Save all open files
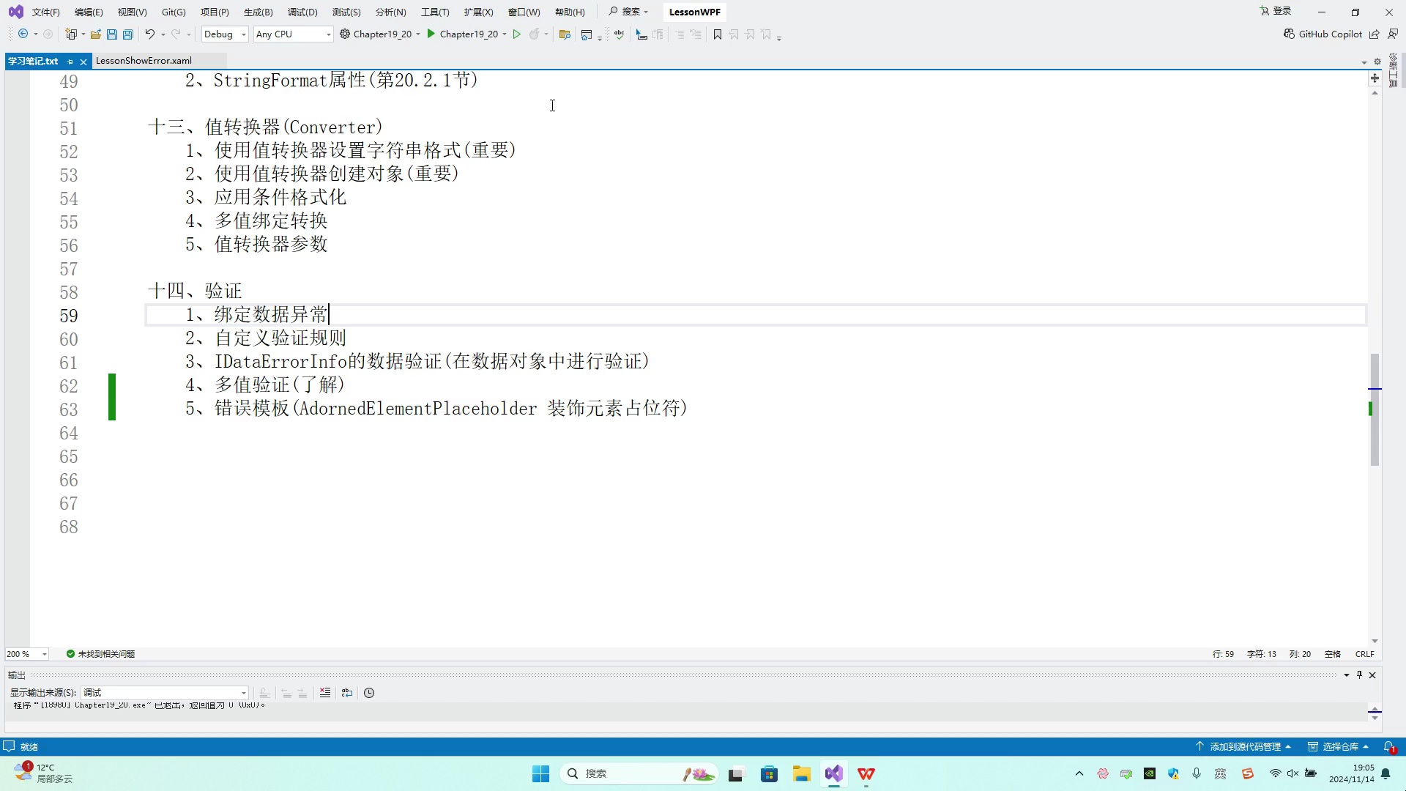This screenshot has width=1406, height=791. (127, 34)
